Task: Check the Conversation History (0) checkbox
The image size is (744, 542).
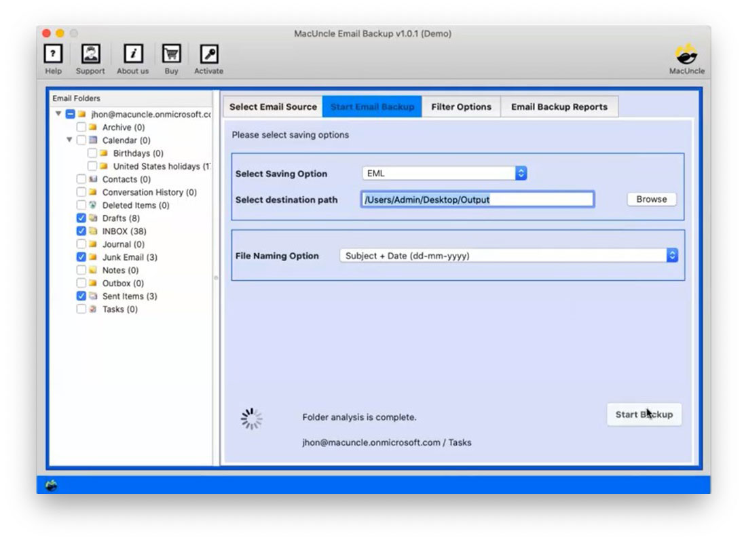Action: 81,192
